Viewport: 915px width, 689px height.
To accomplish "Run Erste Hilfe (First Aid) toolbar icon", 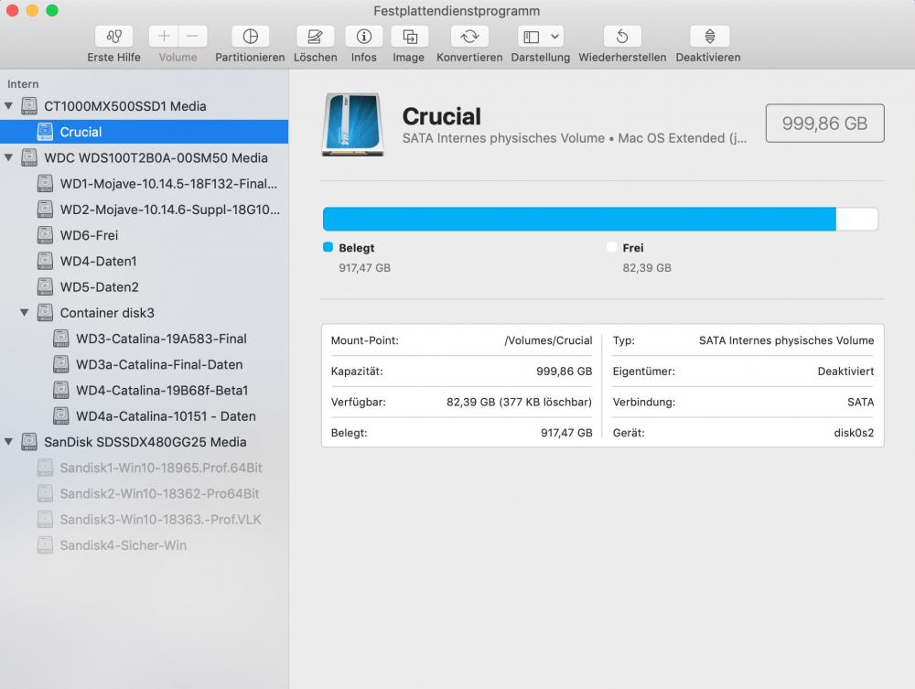I will pos(113,37).
